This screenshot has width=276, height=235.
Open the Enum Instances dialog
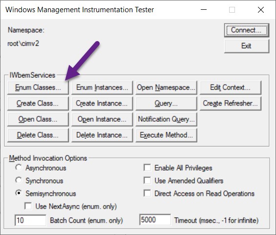(x=102, y=87)
